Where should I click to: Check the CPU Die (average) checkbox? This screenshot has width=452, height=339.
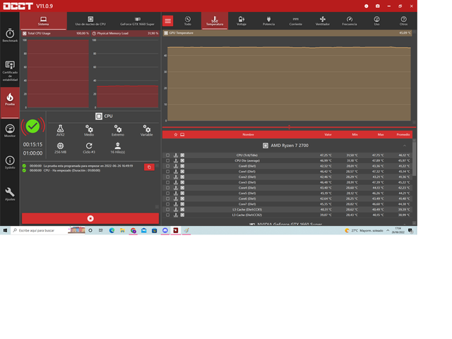coord(168,160)
